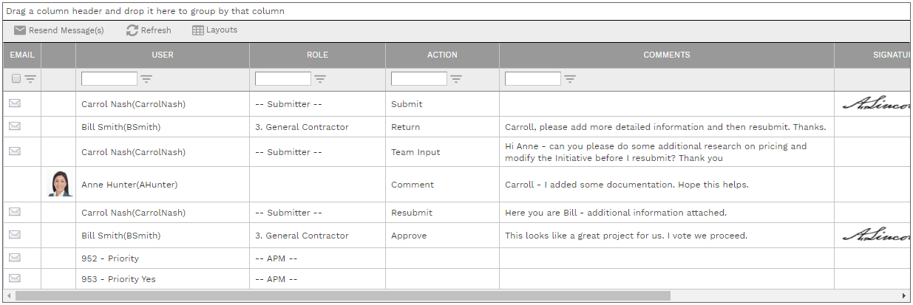Click email icon in Carrol Nash Submit row
The height and width of the screenshot is (305, 913).
15,103
